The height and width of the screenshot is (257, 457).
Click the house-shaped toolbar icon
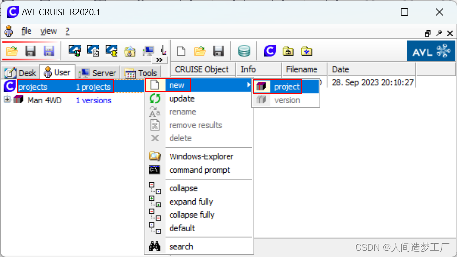[130, 51]
